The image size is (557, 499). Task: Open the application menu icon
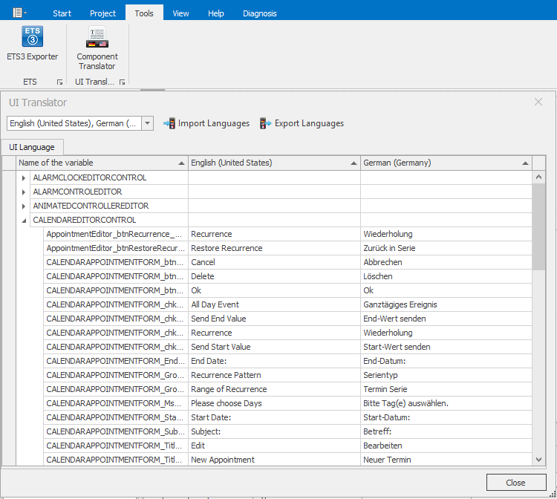pyautogui.click(x=18, y=13)
